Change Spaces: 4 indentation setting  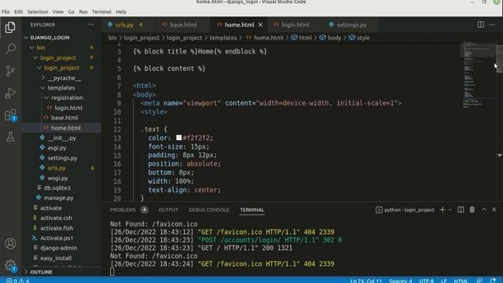click(x=400, y=281)
